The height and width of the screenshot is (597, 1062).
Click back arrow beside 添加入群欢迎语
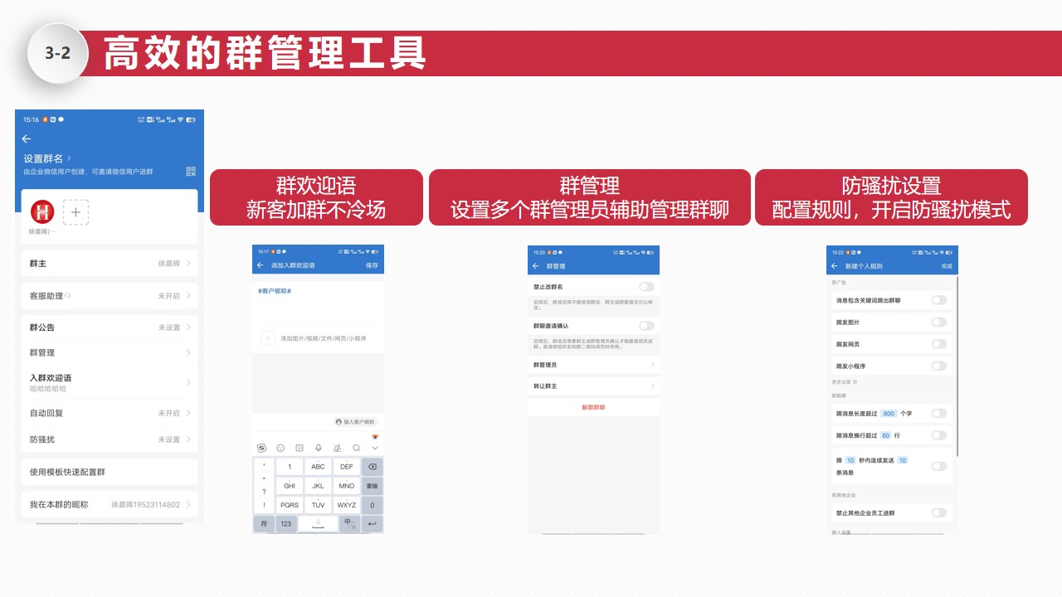[x=261, y=265]
